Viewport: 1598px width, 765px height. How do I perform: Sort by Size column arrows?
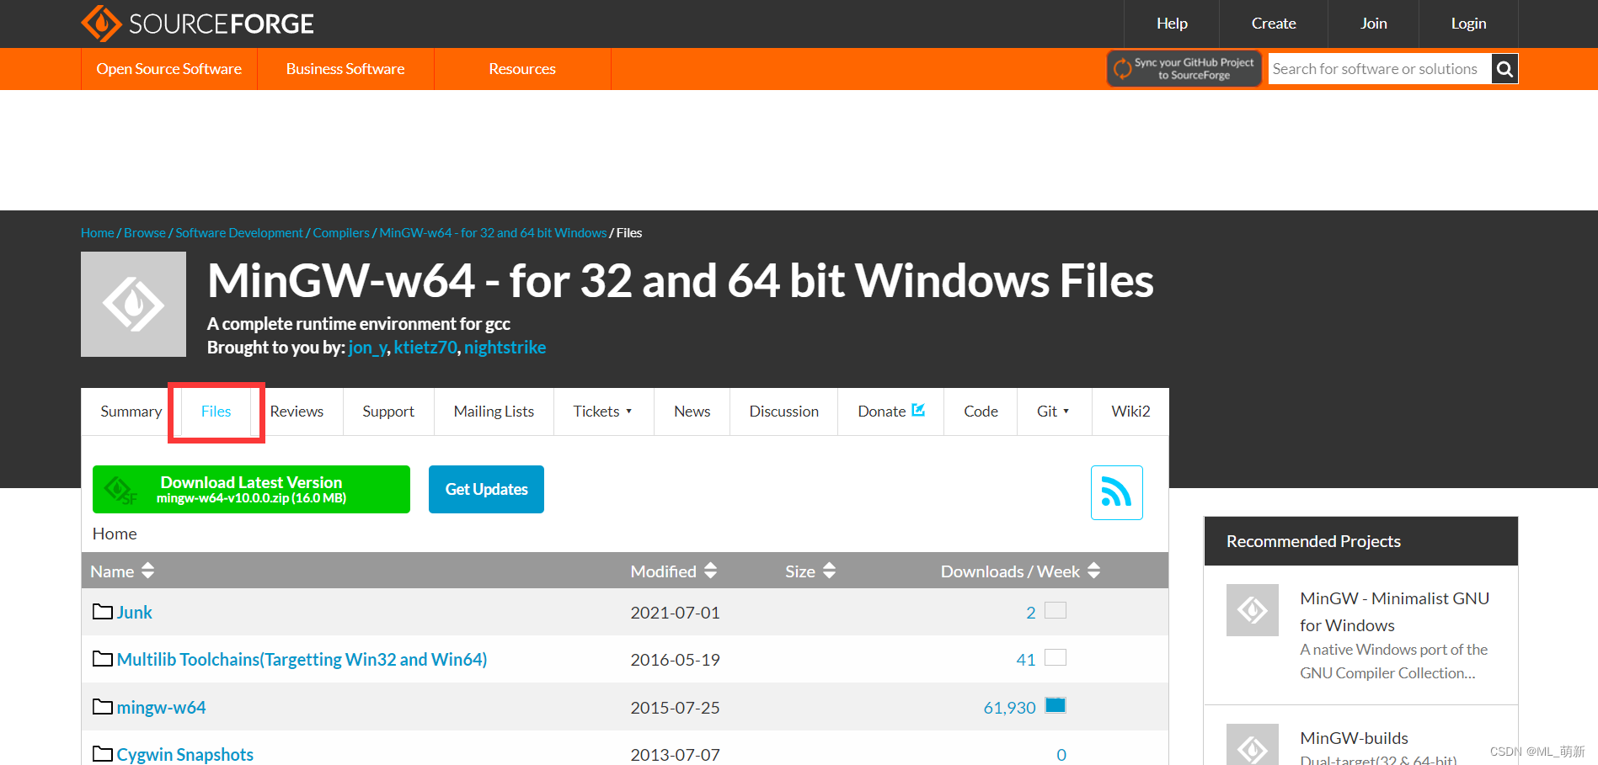point(829,571)
